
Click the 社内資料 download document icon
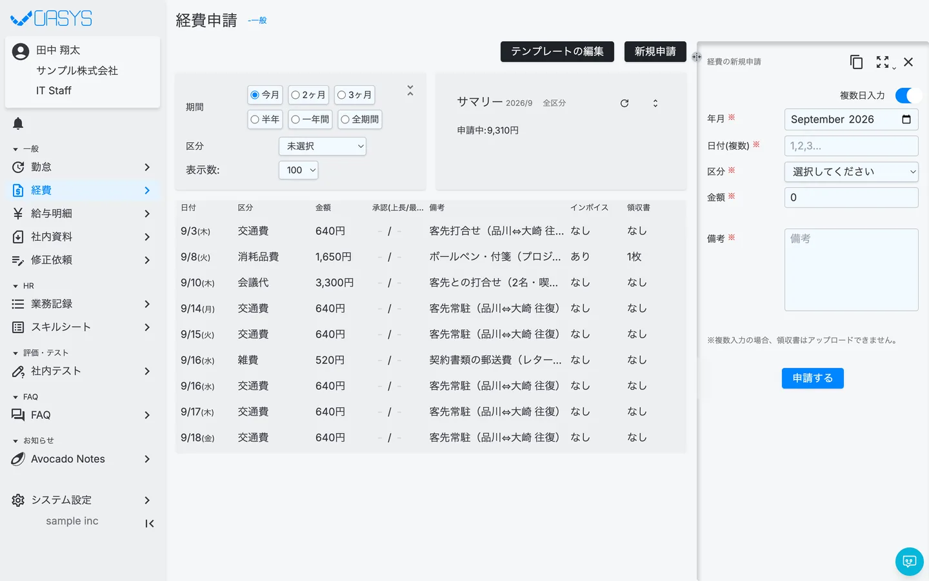18,237
